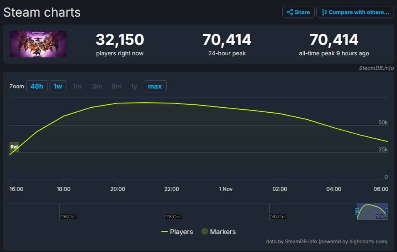
Task: Click the 22:00 x-axis label
Action: point(172,189)
